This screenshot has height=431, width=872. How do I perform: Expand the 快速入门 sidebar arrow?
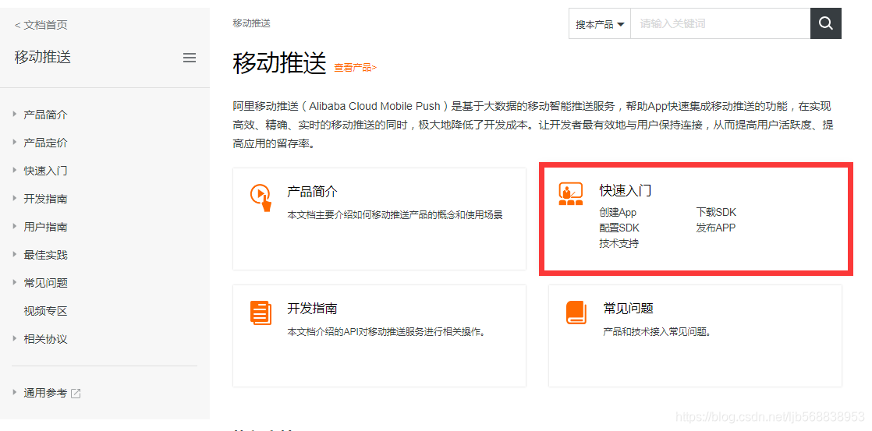15,170
